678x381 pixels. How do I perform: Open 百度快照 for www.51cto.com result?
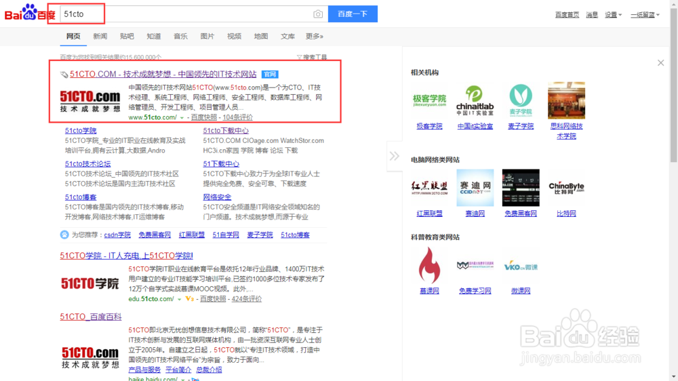pos(204,117)
